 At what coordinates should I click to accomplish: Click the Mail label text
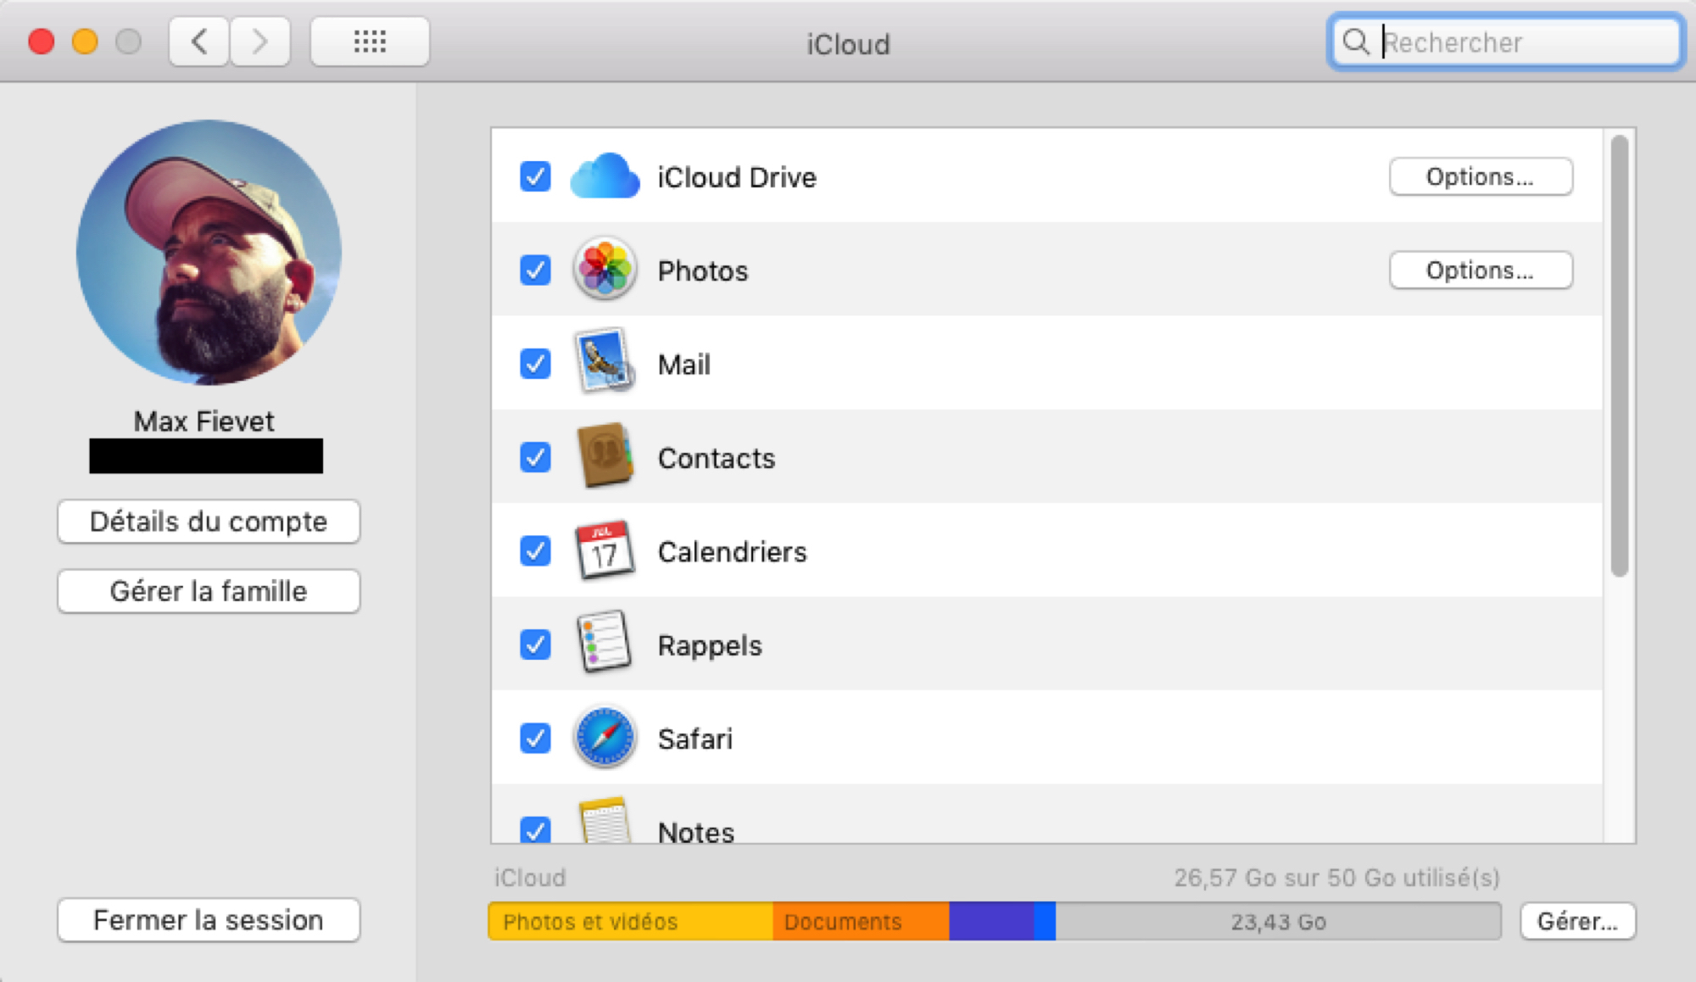click(684, 365)
